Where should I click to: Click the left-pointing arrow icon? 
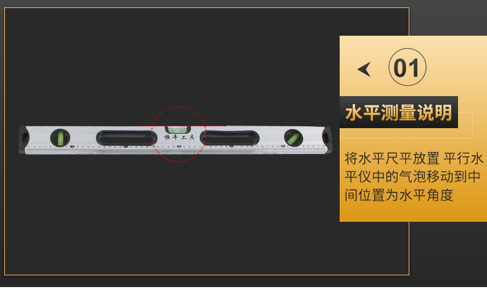[364, 69]
